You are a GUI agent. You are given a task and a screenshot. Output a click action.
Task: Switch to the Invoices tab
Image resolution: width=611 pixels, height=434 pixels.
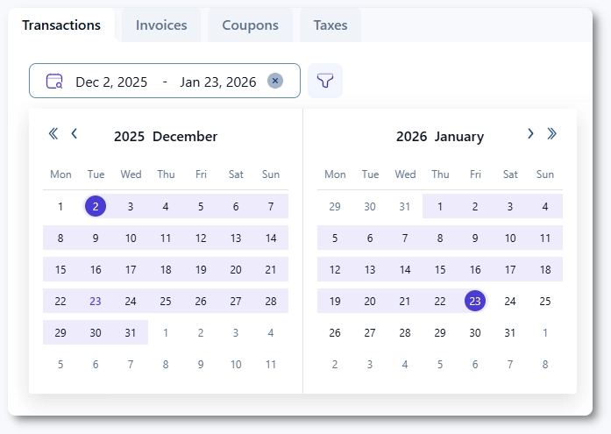pos(161,25)
